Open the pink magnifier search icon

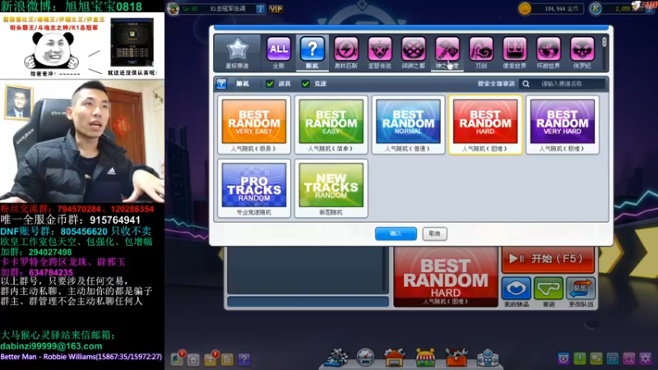(628, 358)
